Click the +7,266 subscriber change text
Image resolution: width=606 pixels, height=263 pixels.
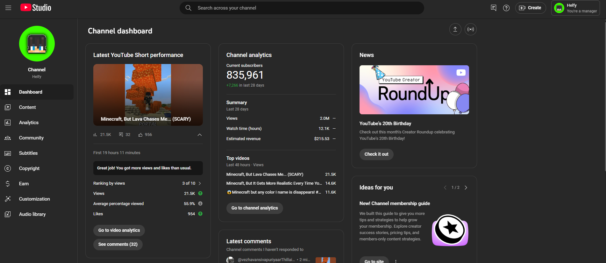pyautogui.click(x=232, y=85)
